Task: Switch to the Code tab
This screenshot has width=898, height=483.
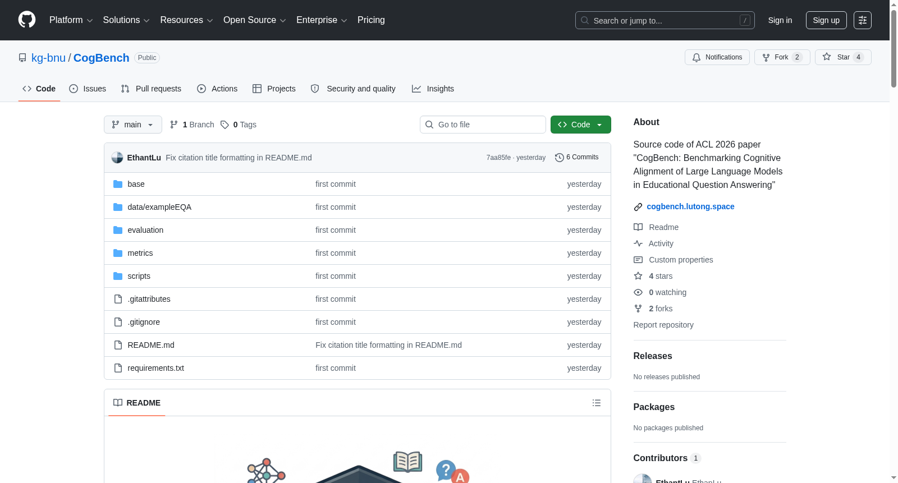Action: click(x=39, y=89)
